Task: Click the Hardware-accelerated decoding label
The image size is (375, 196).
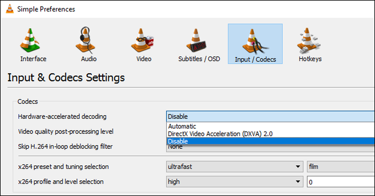Action: pyautogui.click(x=62, y=117)
